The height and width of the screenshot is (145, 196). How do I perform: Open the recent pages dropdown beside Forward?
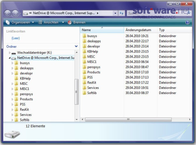click(21, 13)
